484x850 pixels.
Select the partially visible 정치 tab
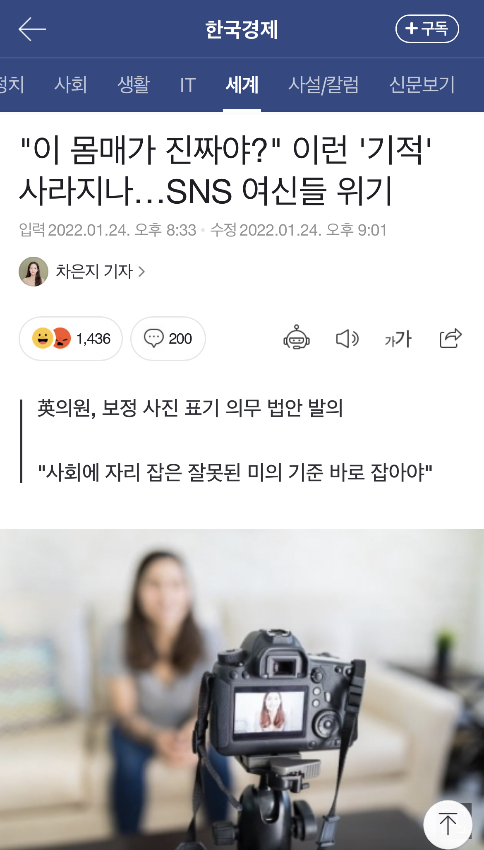pyautogui.click(x=12, y=84)
